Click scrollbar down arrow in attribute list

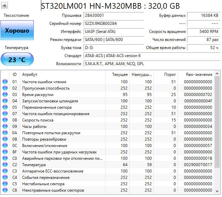(x=217, y=191)
